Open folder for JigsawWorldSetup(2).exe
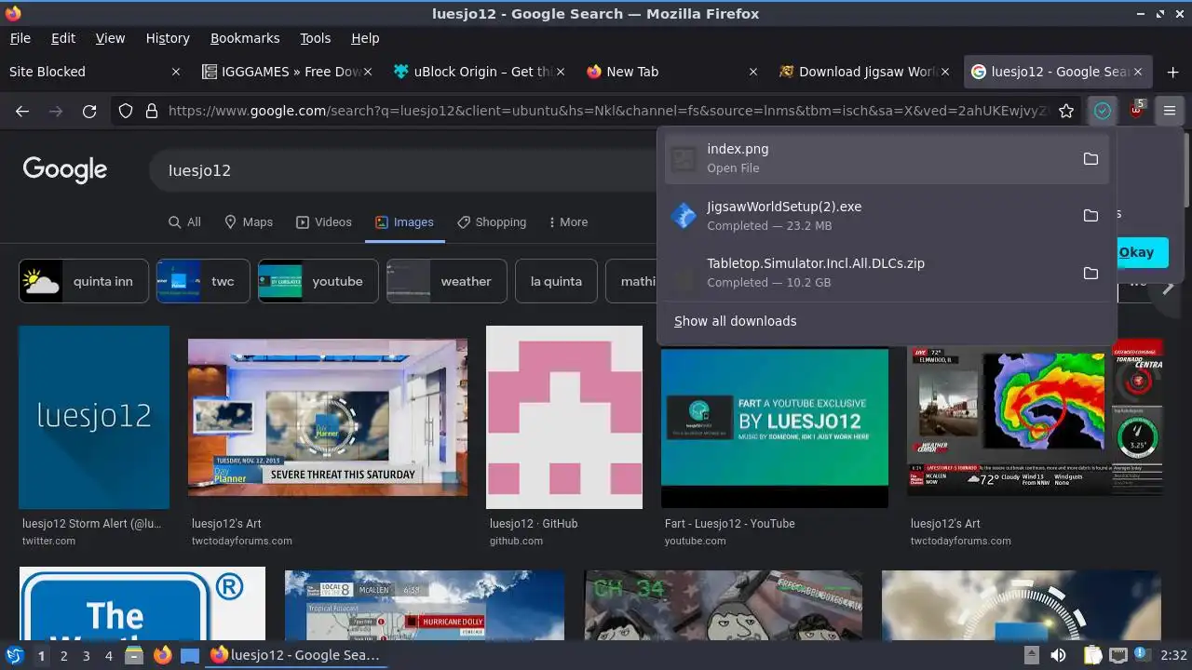 1090,216
